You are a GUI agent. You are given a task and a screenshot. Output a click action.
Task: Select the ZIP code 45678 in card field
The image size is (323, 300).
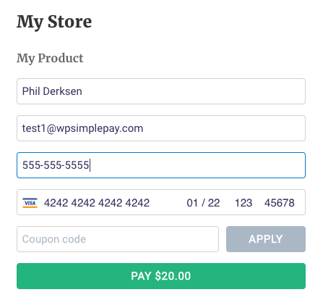tap(280, 203)
